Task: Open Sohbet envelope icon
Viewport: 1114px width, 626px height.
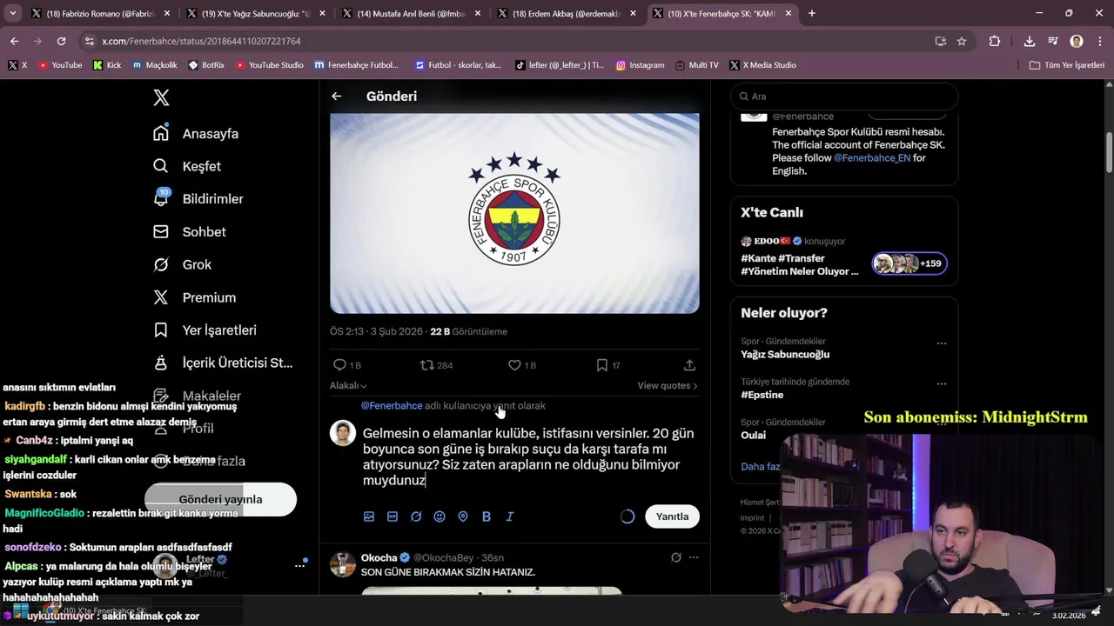Action: coord(161,231)
